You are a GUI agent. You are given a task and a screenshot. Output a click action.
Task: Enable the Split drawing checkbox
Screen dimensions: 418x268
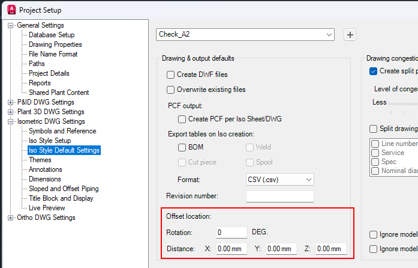pos(373,129)
